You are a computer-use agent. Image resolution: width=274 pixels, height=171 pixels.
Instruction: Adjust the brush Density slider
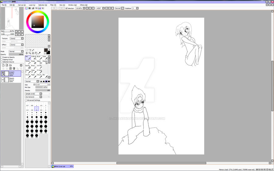pyautogui.click(x=43, y=90)
